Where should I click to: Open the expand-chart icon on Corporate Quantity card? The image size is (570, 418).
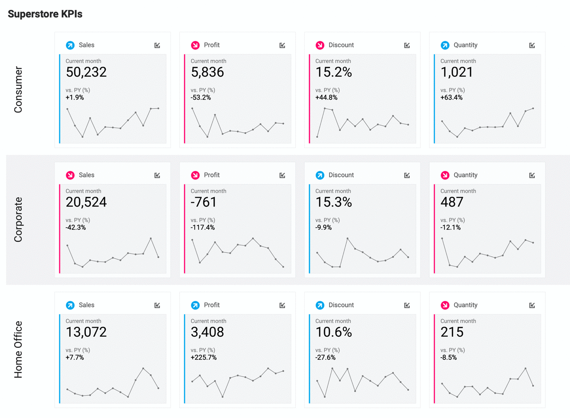coord(532,175)
